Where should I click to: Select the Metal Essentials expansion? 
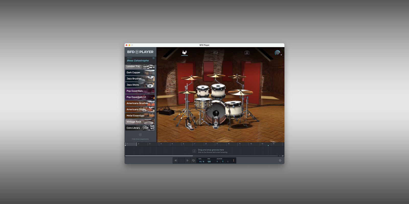click(x=140, y=116)
